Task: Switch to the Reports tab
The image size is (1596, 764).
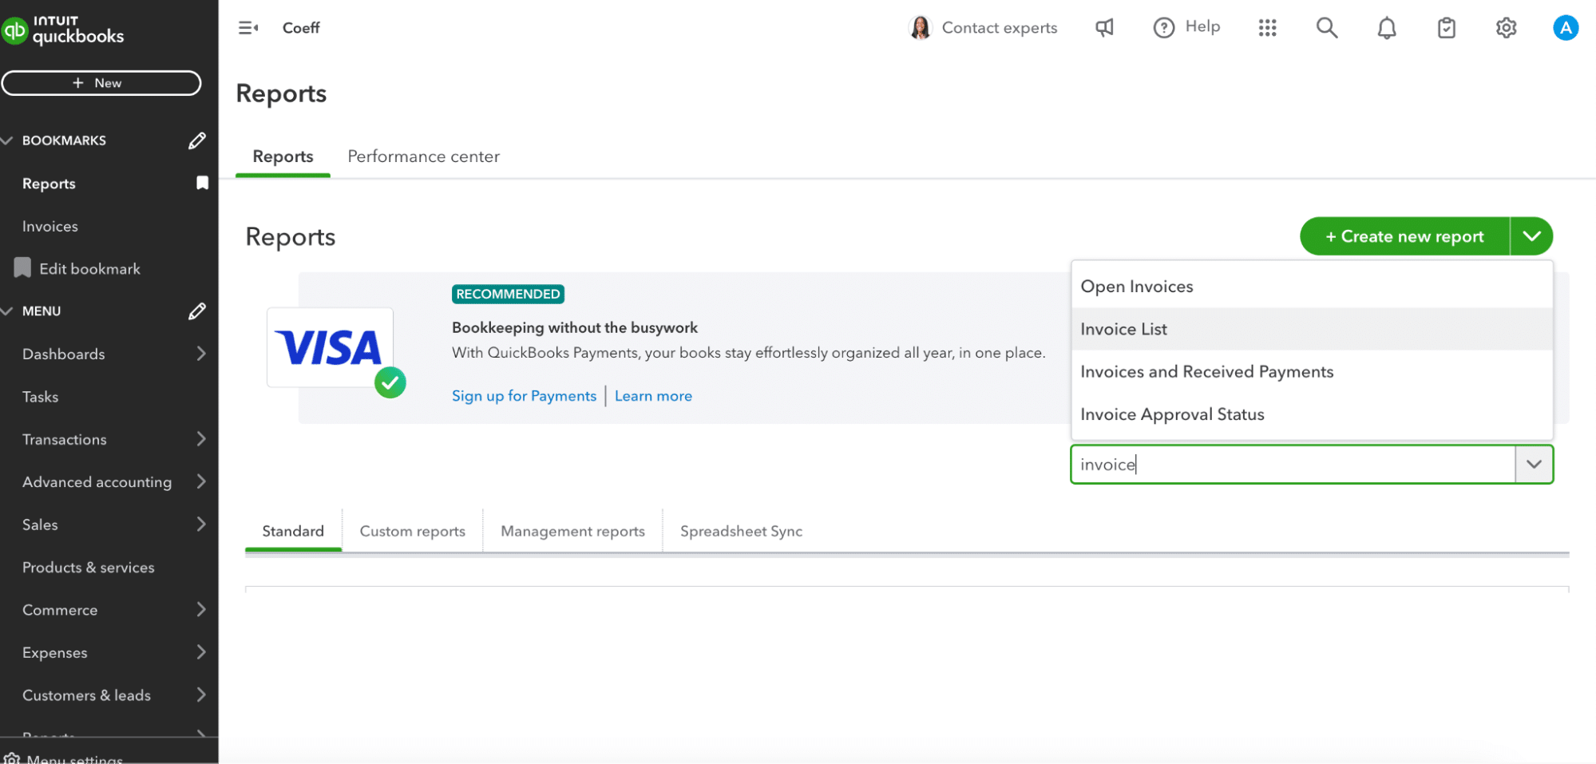Action: (283, 156)
